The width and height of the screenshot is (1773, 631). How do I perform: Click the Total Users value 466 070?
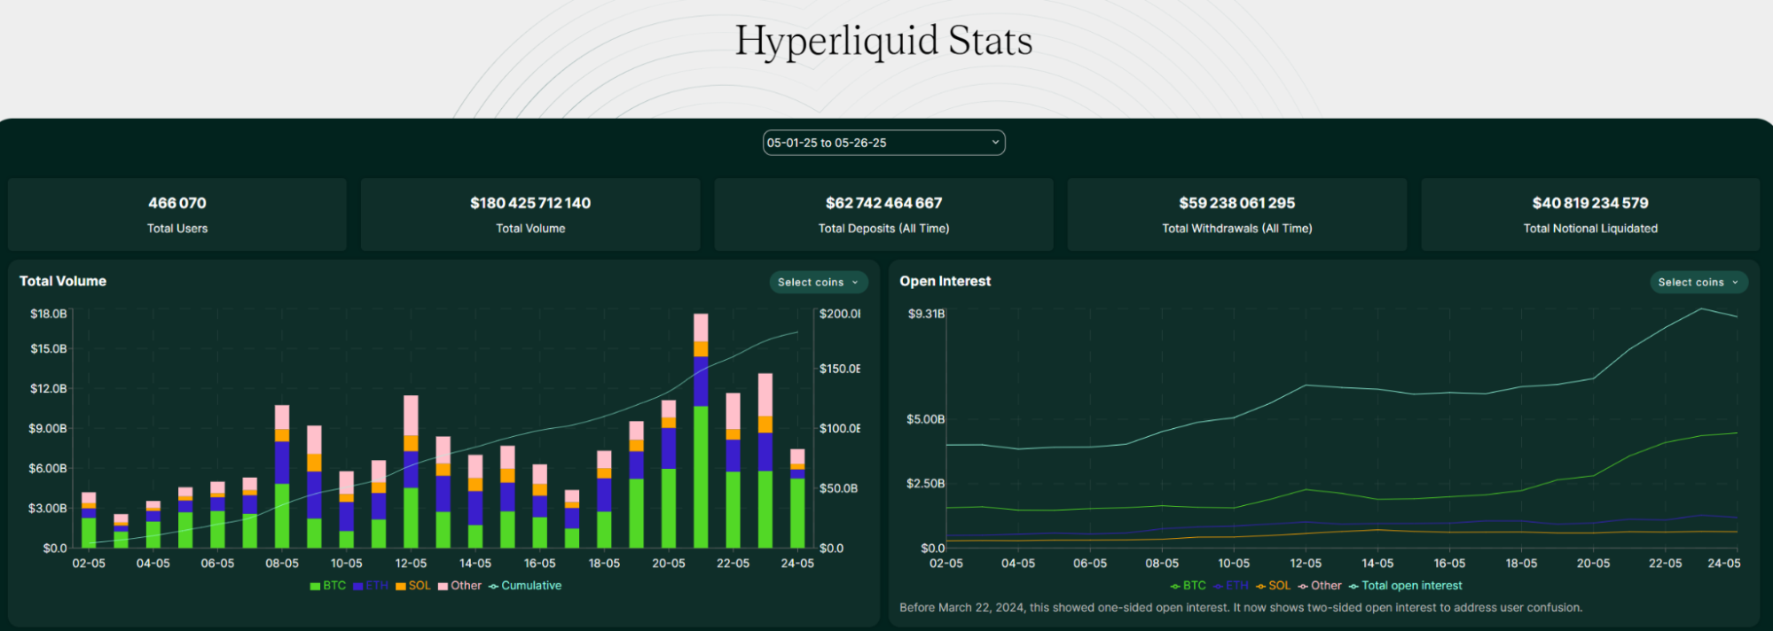tap(177, 203)
